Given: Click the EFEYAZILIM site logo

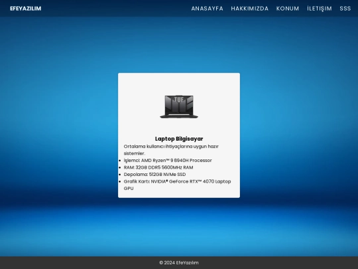Looking at the screenshot, I should [x=26, y=9].
